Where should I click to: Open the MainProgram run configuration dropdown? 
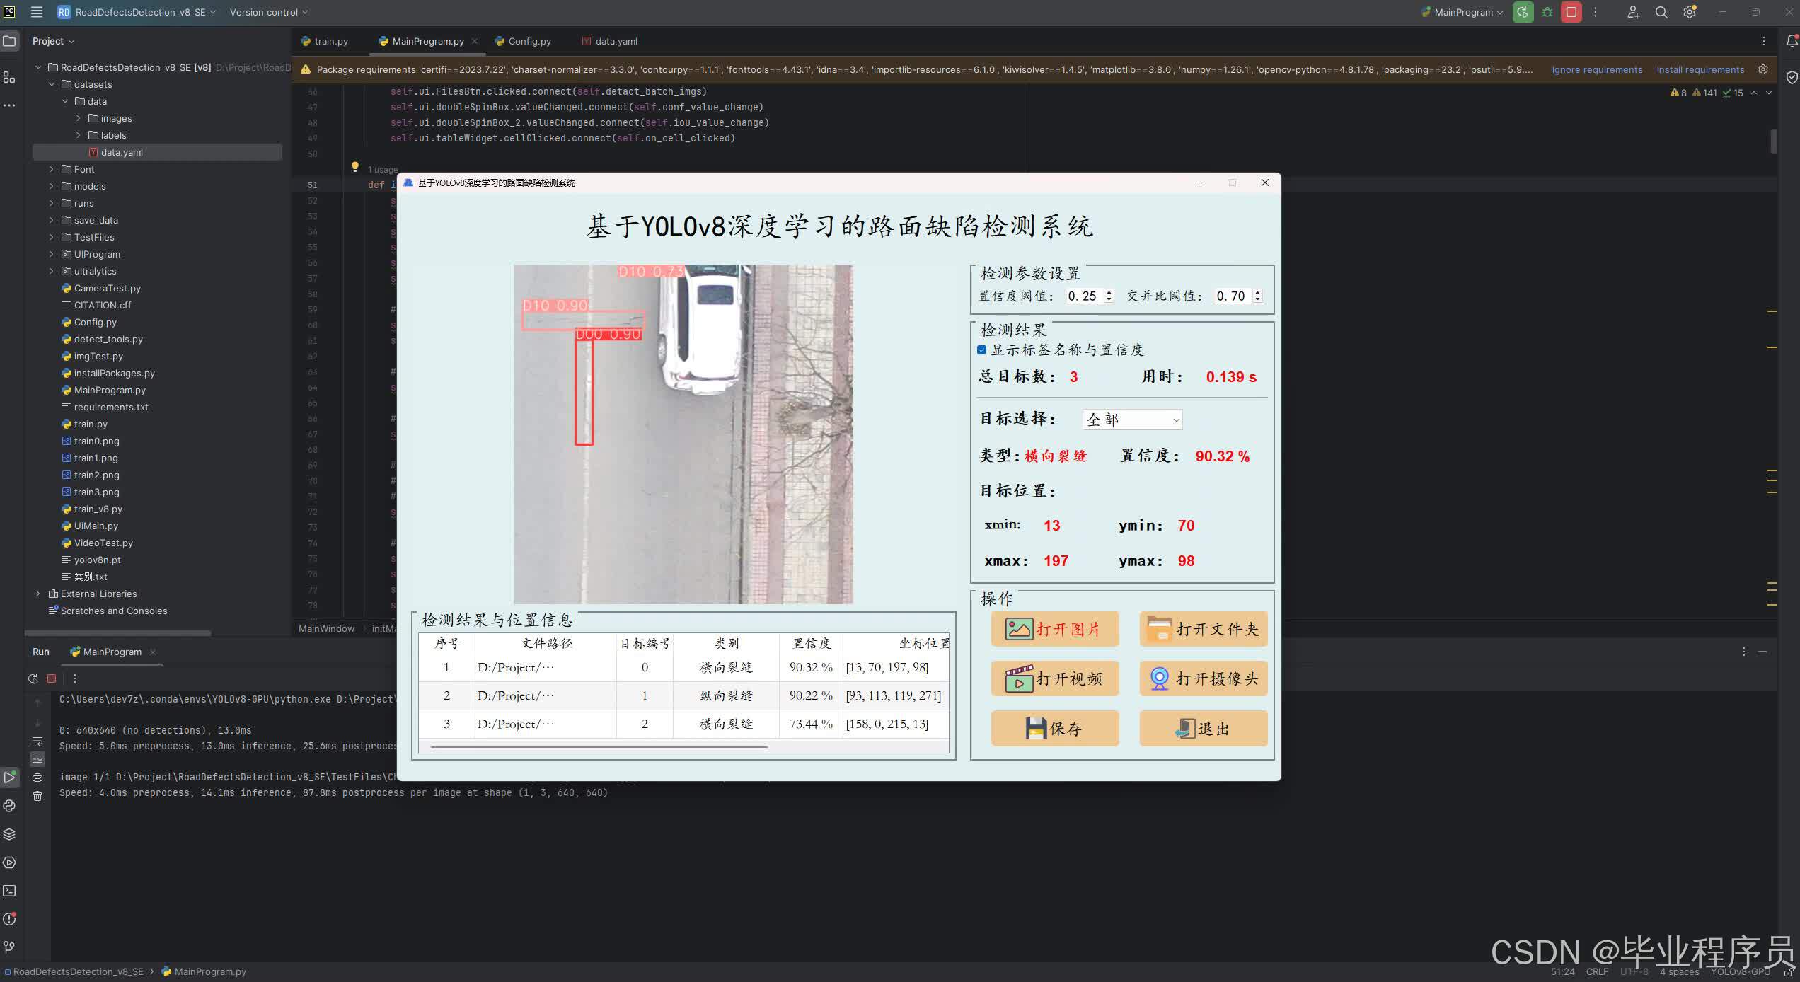1462,12
